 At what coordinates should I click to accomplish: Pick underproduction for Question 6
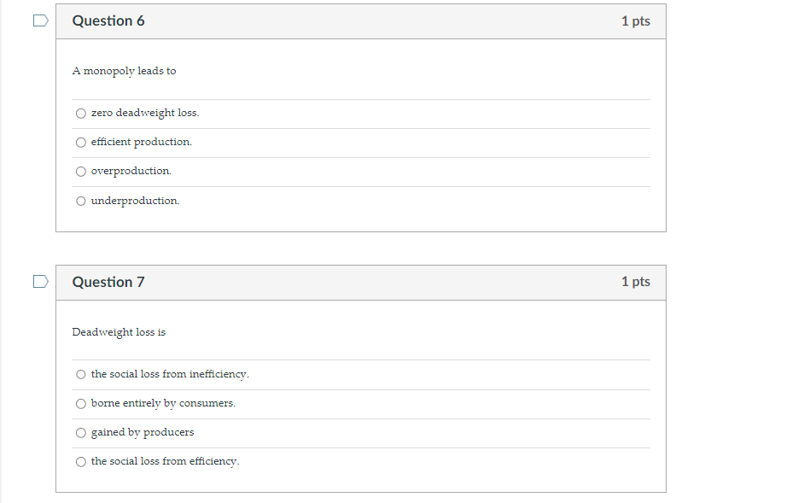point(80,201)
